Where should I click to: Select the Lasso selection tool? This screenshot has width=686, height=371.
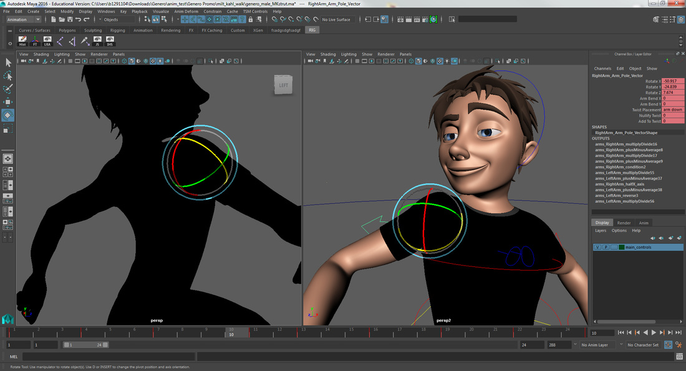point(9,76)
